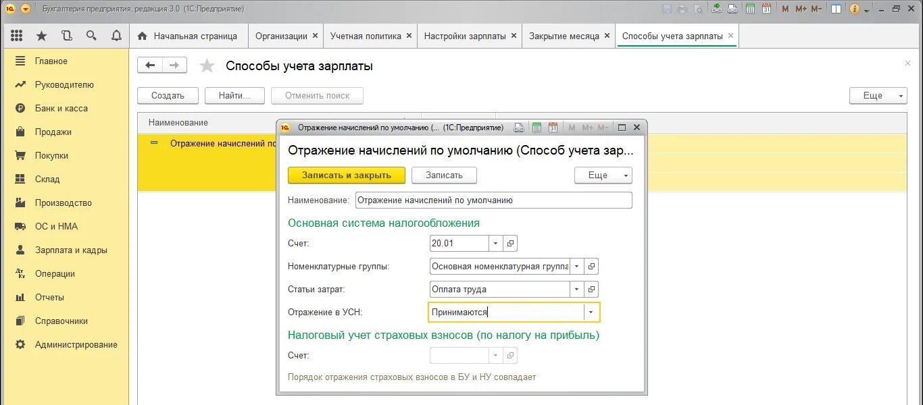Expand Отражение в УСН dropdown arrow

coord(591,312)
